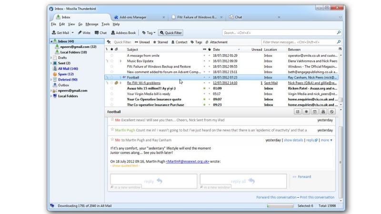This screenshot has width=381, height=214.
Task: Open the Tools menu
Action: point(105,24)
